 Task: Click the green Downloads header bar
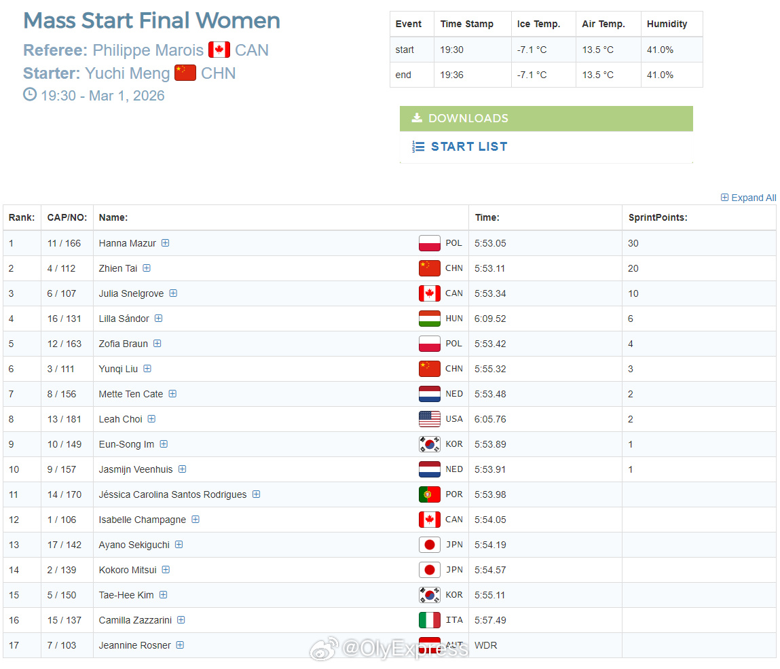coord(546,118)
